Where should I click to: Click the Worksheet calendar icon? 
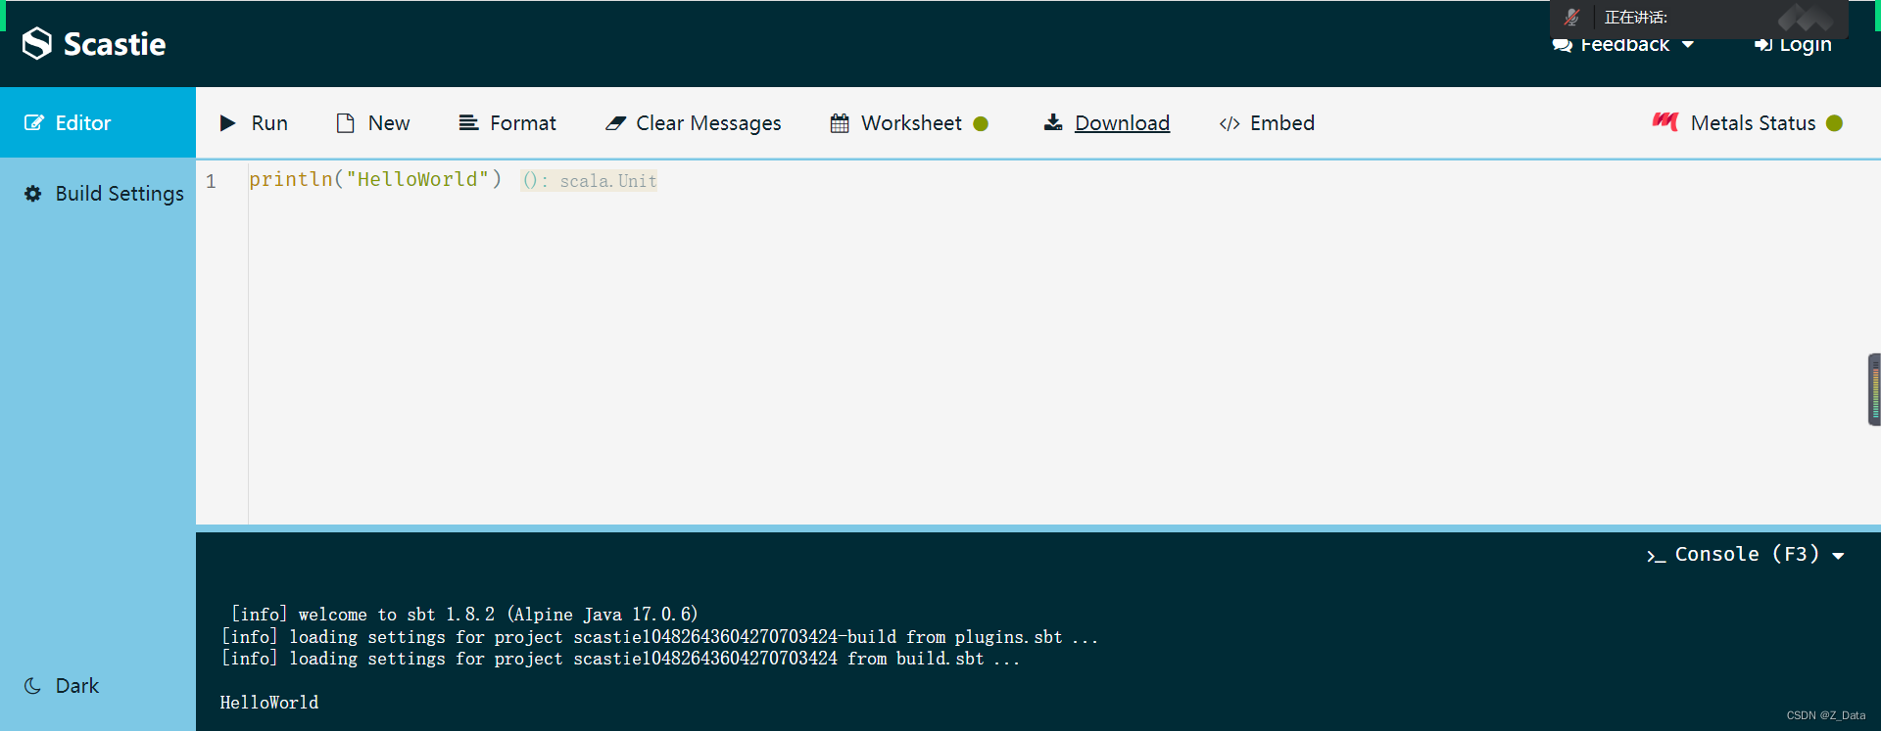(840, 123)
